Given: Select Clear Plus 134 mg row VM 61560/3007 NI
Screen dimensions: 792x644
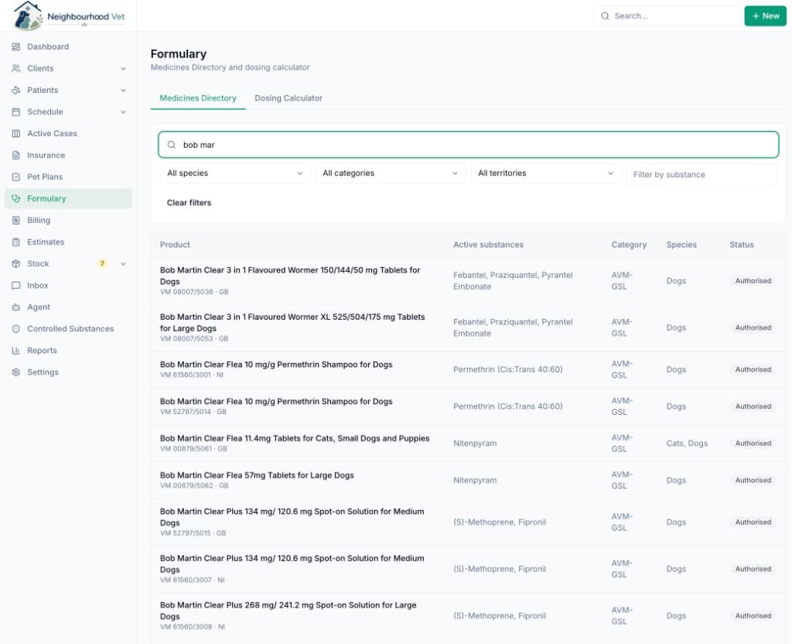Looking at the screenshot, I should click(468, 569).
